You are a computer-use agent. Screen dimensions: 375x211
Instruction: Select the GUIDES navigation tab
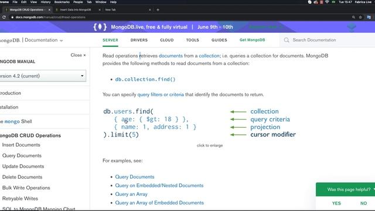click(x=219, y=40)
